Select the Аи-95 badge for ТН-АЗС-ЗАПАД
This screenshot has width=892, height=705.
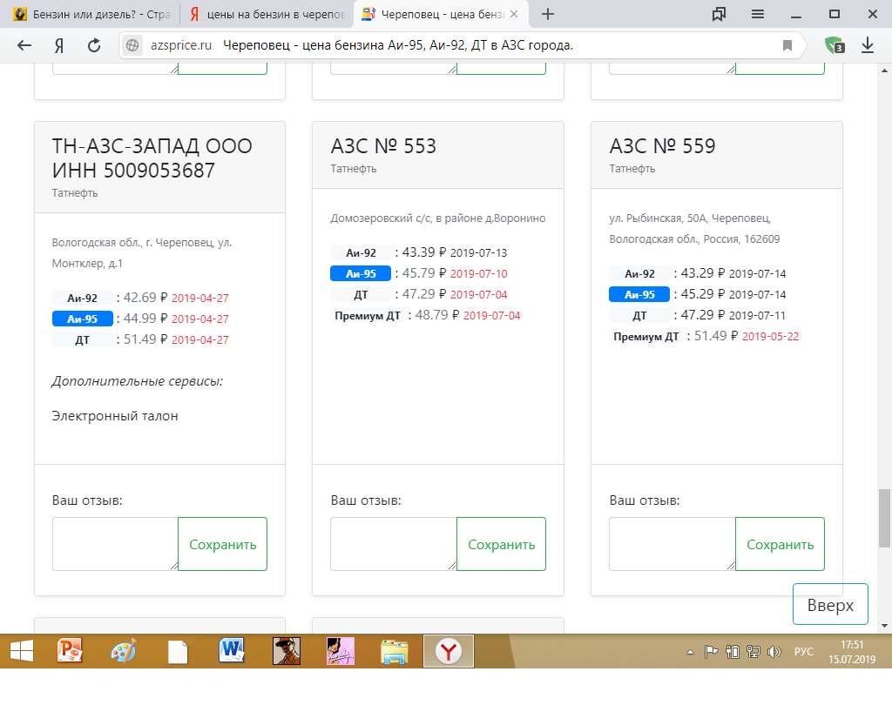tap(83, 319)
